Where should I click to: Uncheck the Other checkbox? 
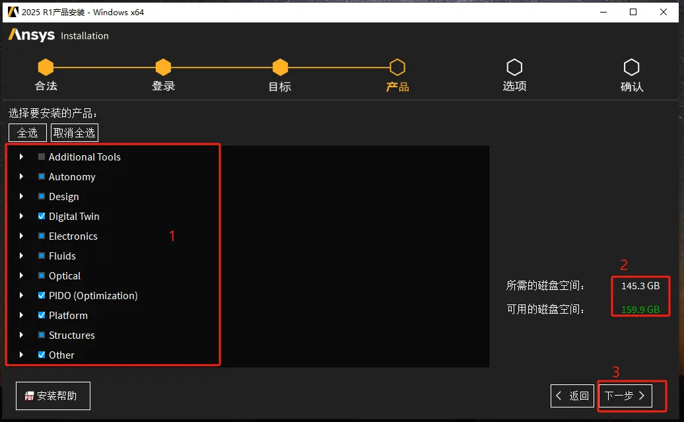[42, 355]
